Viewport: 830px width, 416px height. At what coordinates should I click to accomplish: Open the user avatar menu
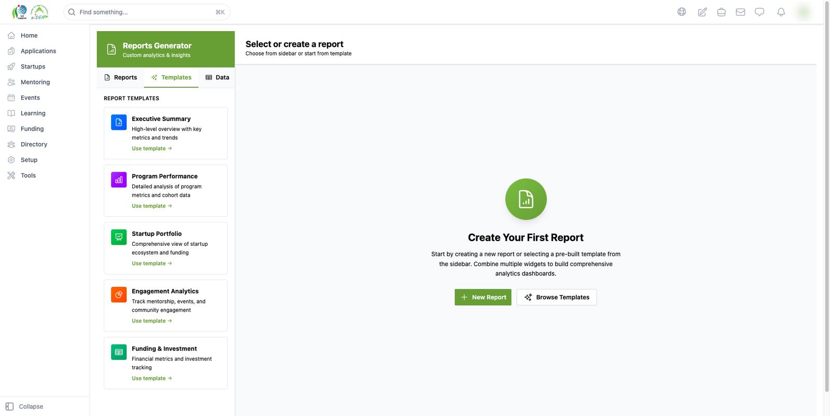tap(804, 12)
